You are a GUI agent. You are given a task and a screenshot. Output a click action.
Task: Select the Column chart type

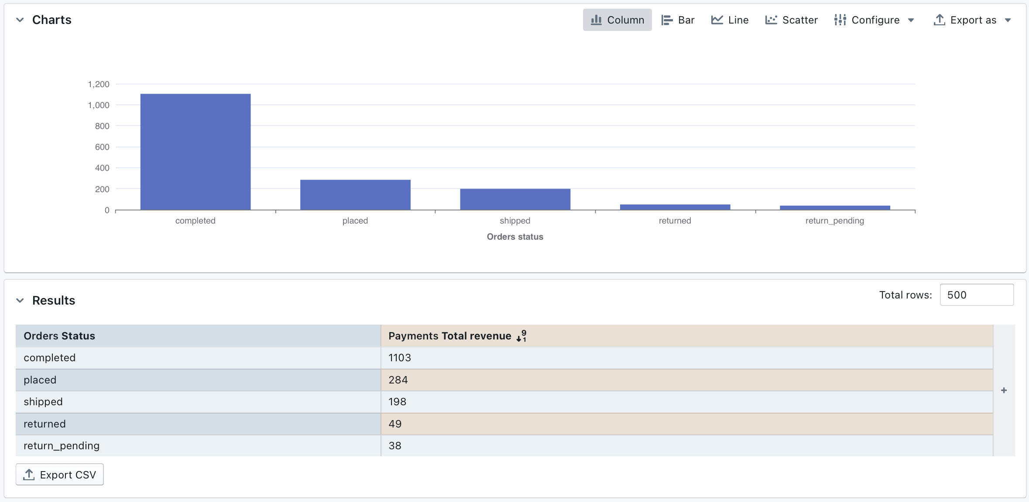click(x=617, y=20)
